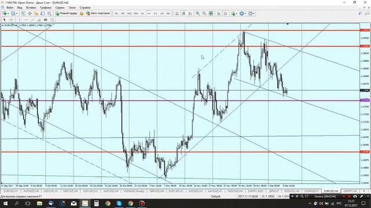371x208 pixels.
Task: Select bar chart display icon
Action: [x=177, y=13]
